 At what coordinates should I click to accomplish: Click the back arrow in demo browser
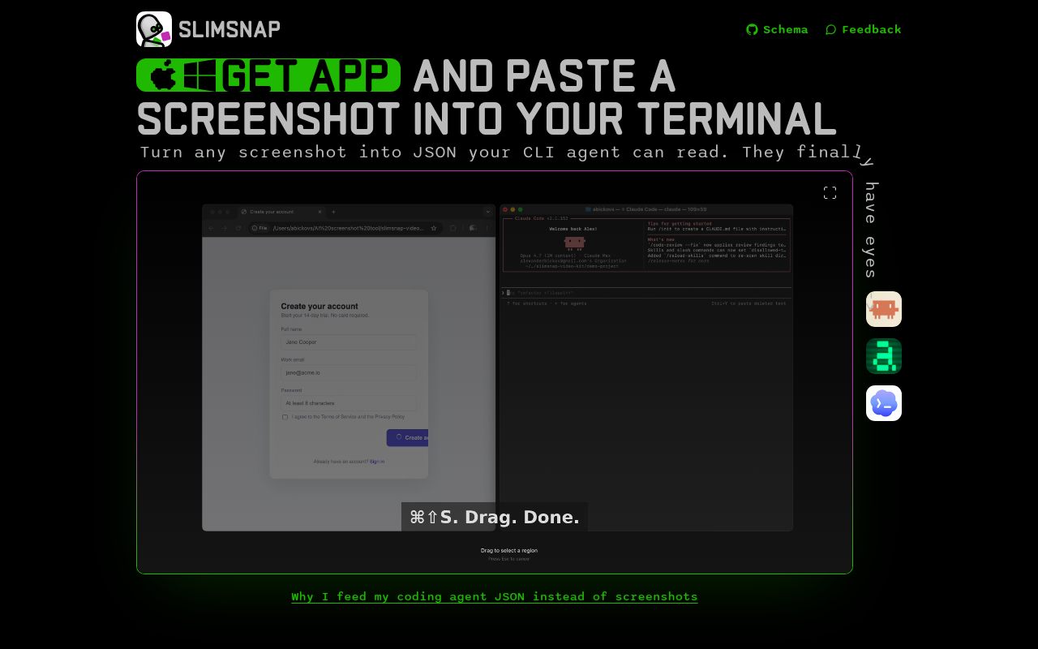pyautogui.click(x=212, y=228)
